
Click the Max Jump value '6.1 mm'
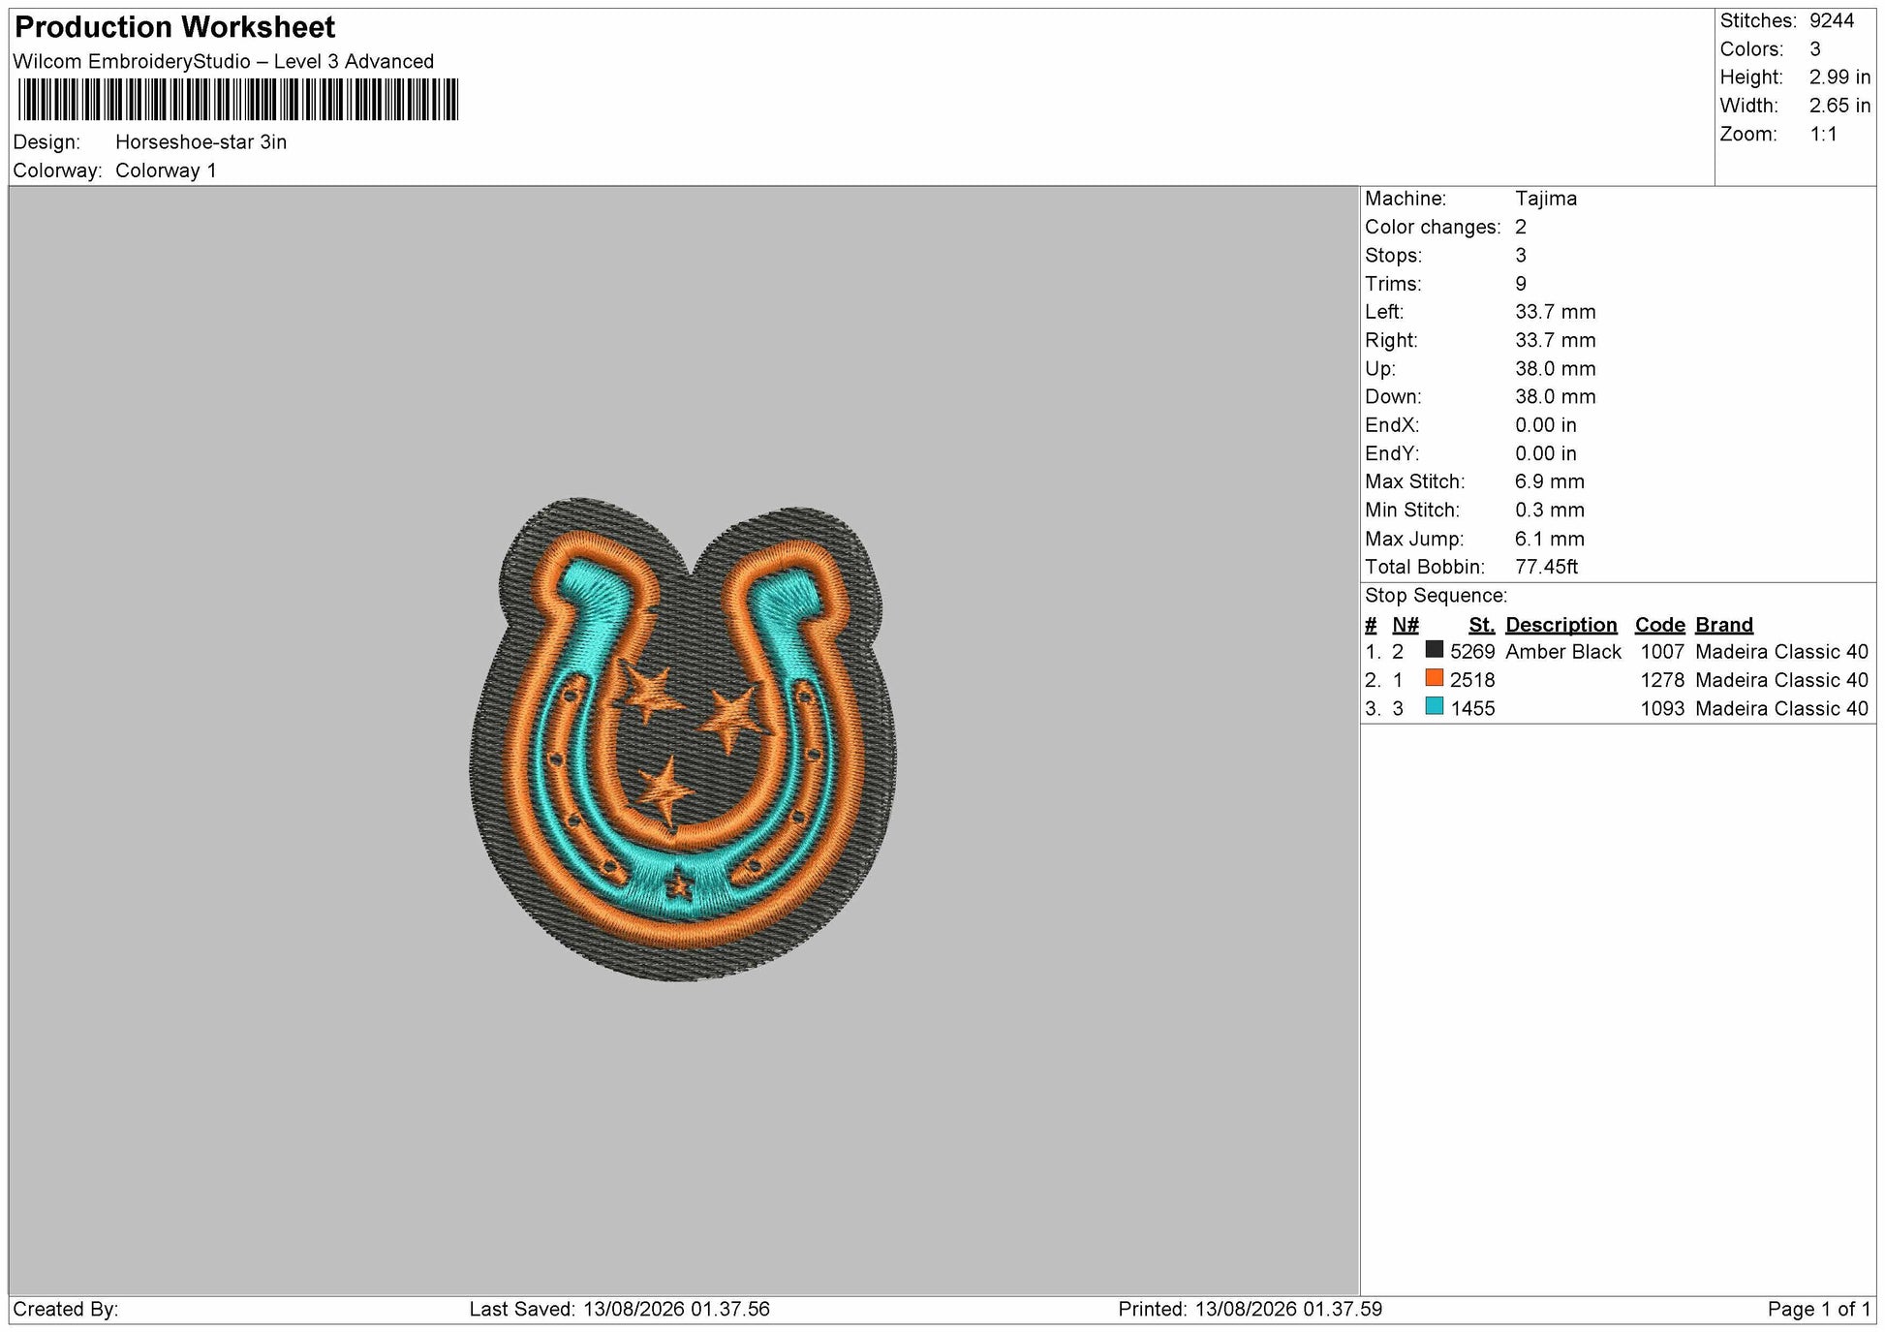1550,539
